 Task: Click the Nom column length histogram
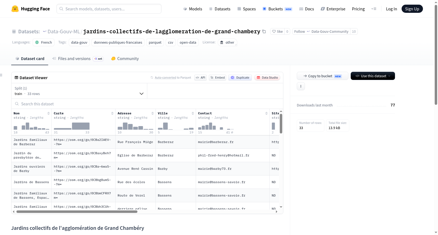click(x=31, y=126)
